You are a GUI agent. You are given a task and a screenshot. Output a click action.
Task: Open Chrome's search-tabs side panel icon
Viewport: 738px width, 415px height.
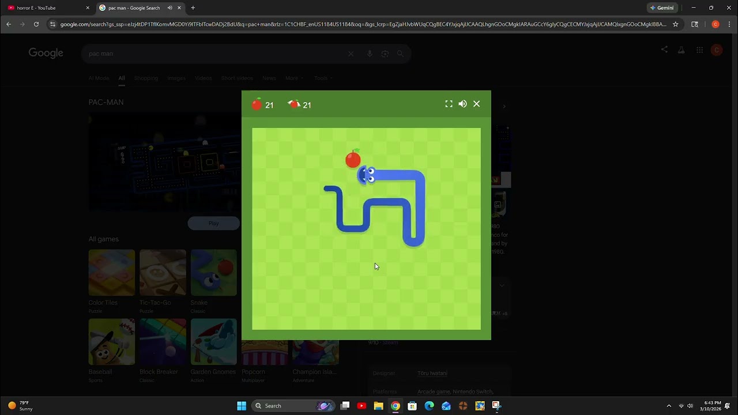tap(695, 24)
